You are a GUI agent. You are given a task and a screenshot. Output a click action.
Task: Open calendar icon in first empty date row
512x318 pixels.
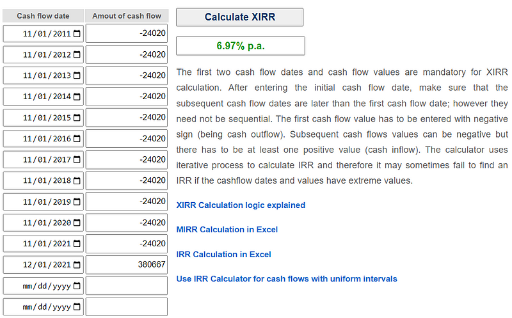click(77, 286)
